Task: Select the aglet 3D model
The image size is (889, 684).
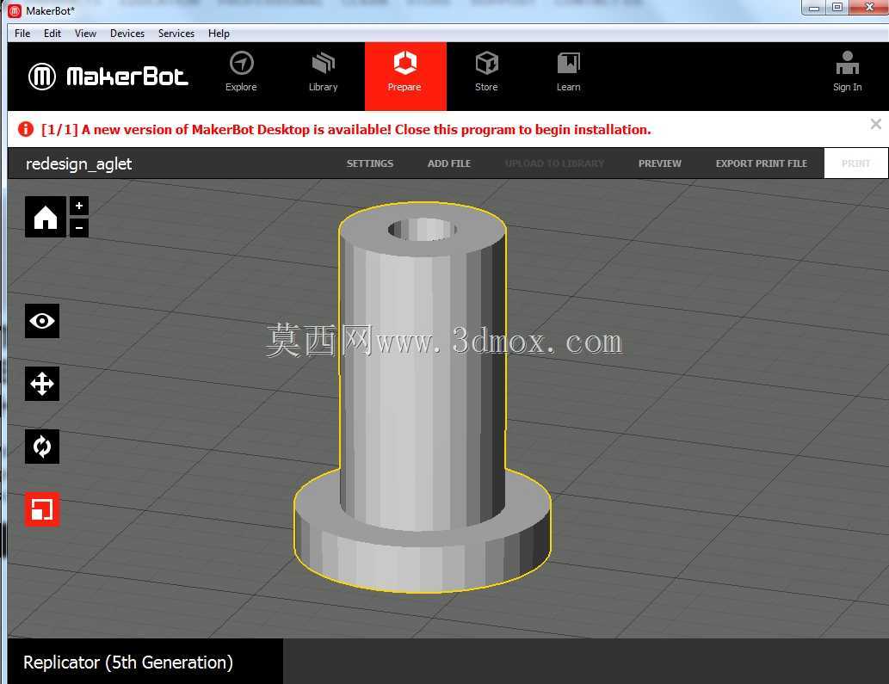Action: tap(423, 397)
